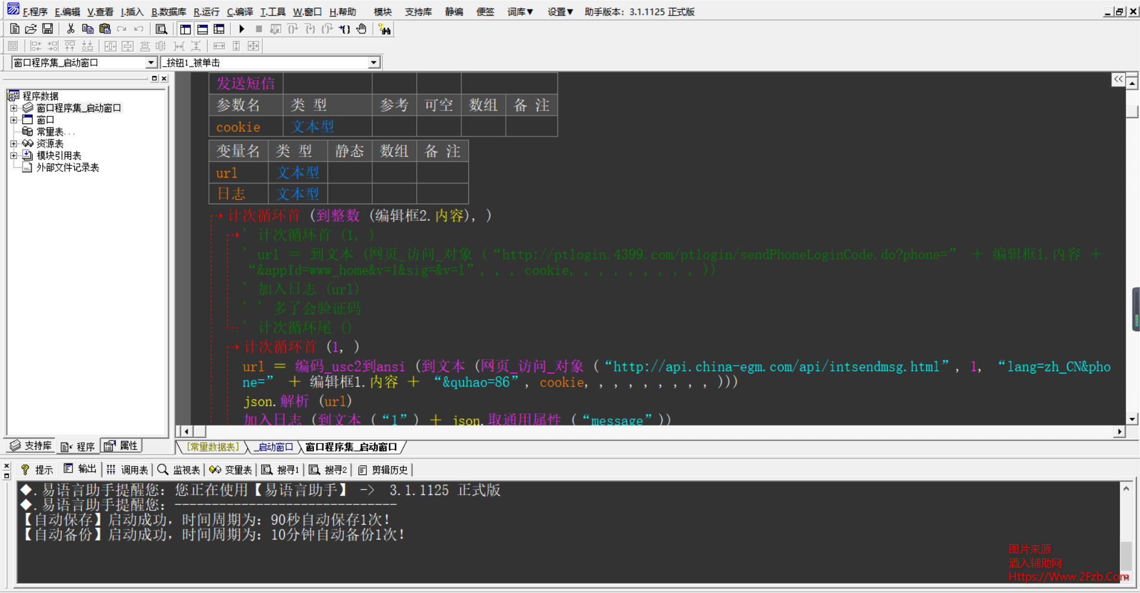Expand the 窗口程序集_启动窗口 tree node
The width and height of the screenshot is (1140, 593).
[x=14, y=108]
